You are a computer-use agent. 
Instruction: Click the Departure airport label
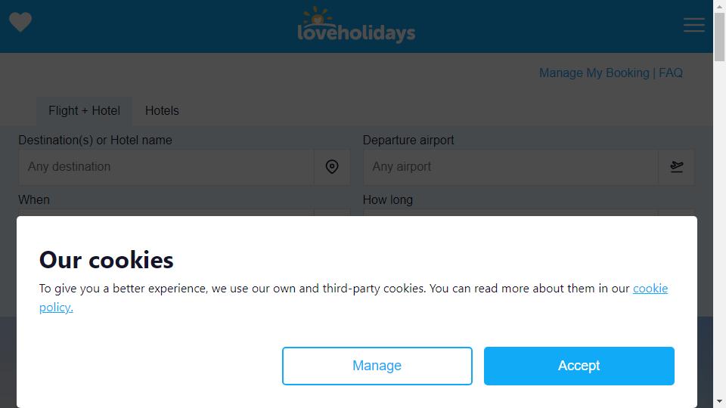(x=408, y=141)
